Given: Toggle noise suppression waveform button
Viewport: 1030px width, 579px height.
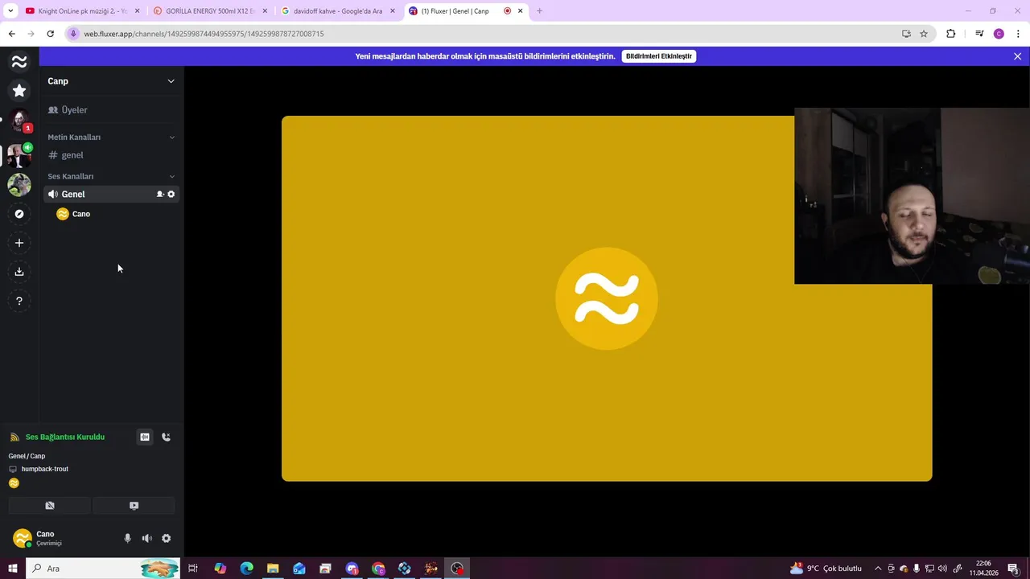Looking at the screenshot, I should [145, 437].
